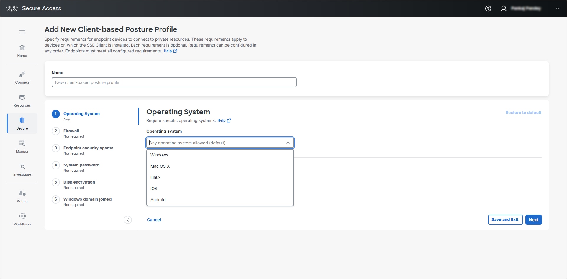Viewport: 567px width, 279px height.
Task: Go to Home in sidebar
Action: point(22,51)
